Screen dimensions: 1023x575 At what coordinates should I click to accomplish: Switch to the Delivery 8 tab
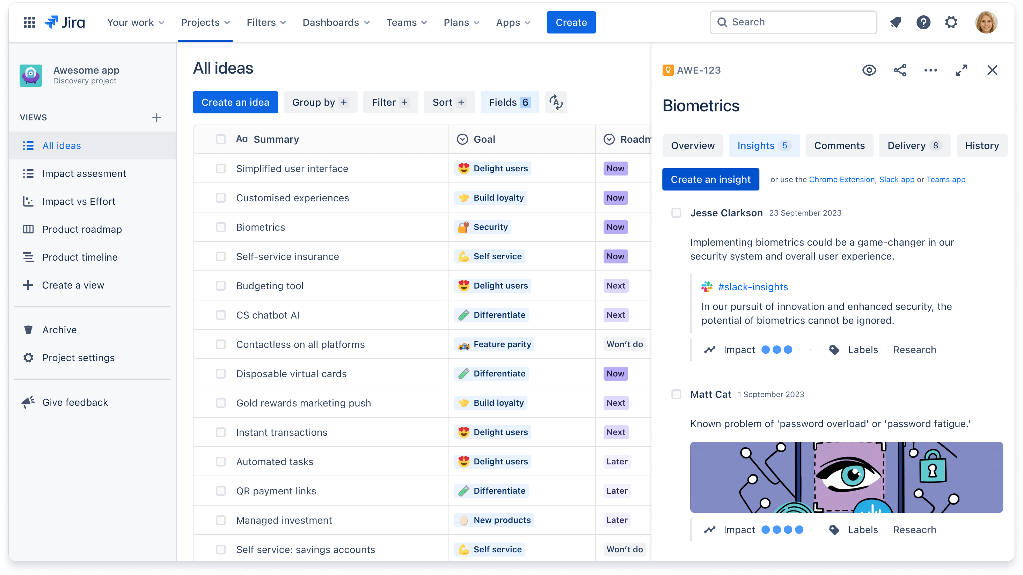click(x=913, y=145)
